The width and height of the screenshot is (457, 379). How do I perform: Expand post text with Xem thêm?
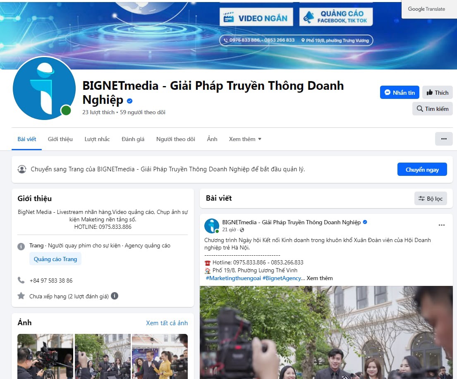click(x=319, y=278)
